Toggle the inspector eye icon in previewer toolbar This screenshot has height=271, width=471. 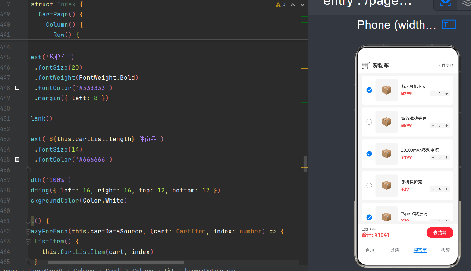click(445, 3)
